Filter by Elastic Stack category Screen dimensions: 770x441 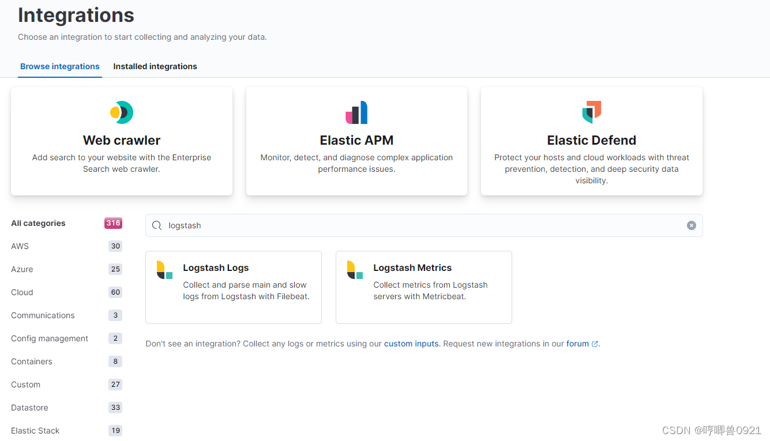point(35,431)
